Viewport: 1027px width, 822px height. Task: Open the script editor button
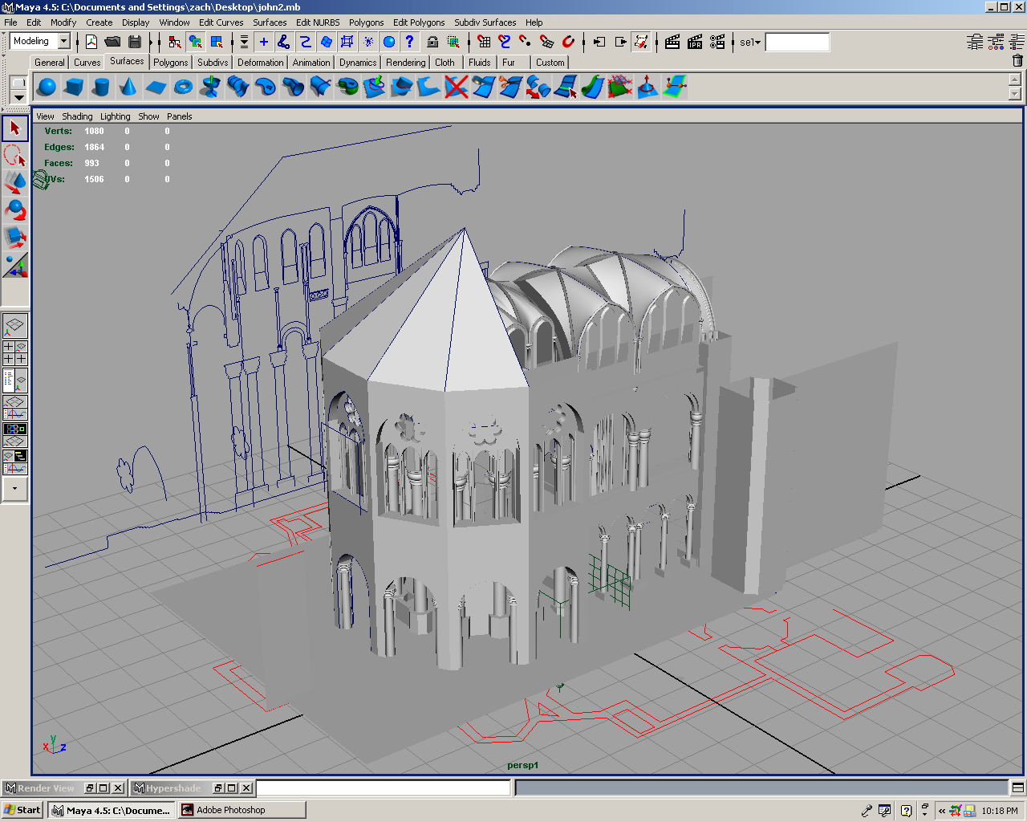tap(1017, 788)
